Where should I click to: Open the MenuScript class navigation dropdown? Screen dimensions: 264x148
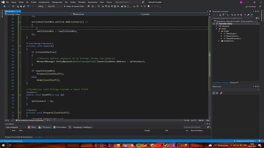click(106, 14)
